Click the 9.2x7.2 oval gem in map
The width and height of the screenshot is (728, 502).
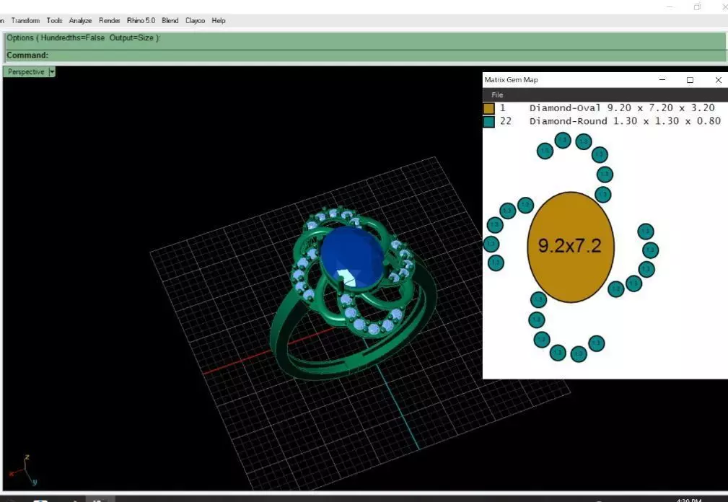571,247
